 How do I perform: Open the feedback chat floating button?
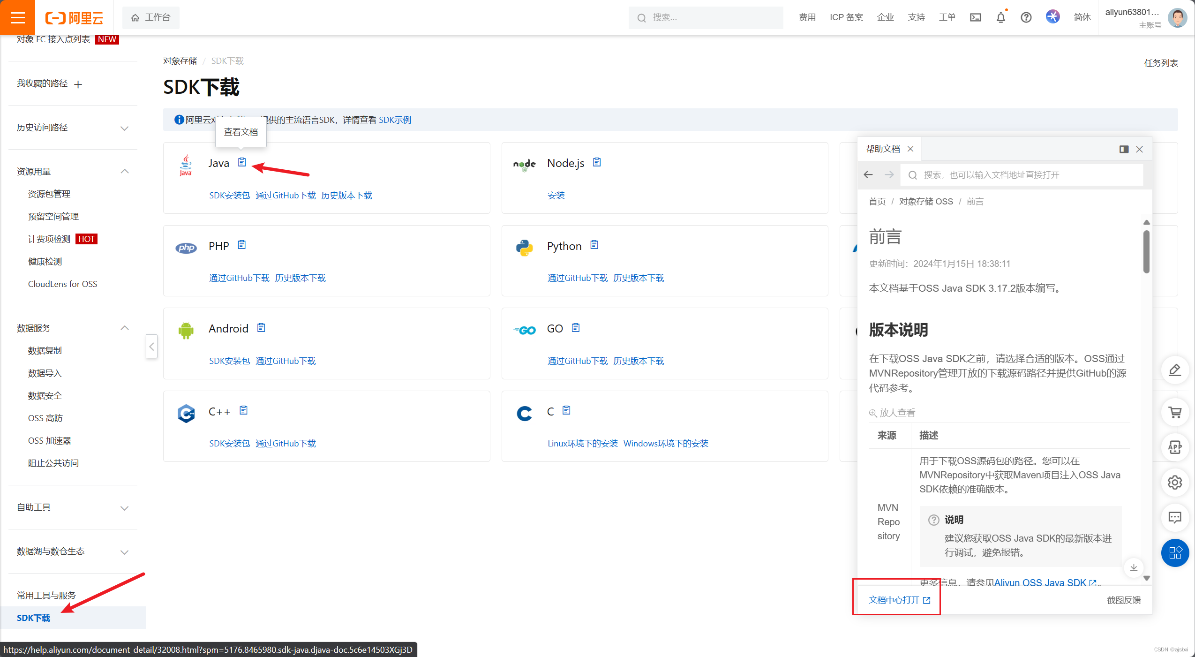(x=1175, y=518)
